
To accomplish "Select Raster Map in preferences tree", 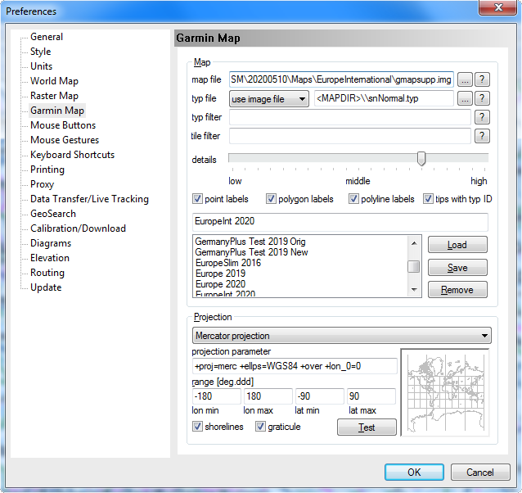I will tap(54, 96).
